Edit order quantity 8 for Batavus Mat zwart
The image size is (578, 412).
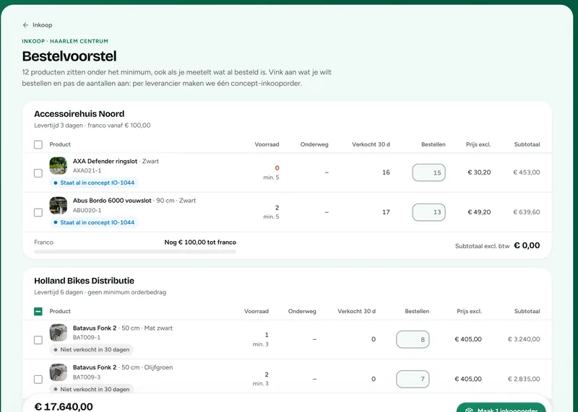click(413, 339)
